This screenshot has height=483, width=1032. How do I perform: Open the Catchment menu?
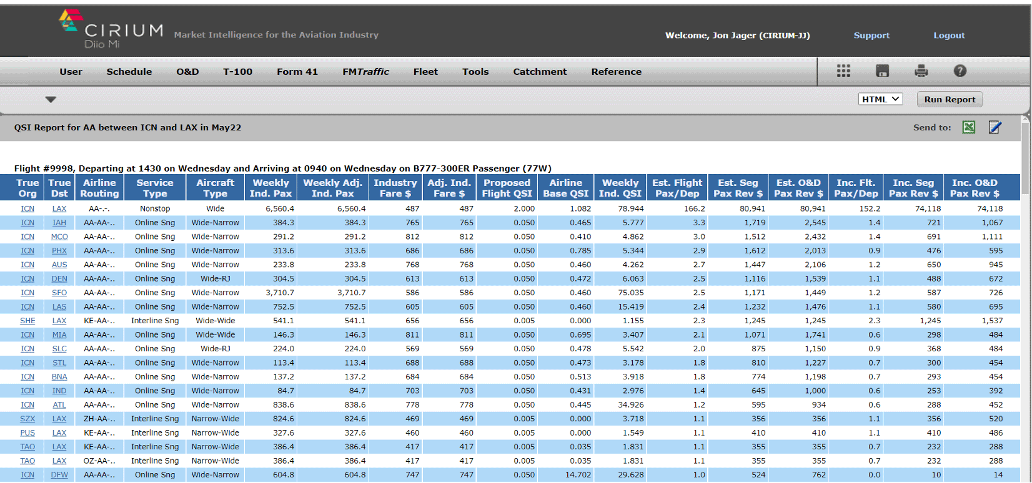540,72
